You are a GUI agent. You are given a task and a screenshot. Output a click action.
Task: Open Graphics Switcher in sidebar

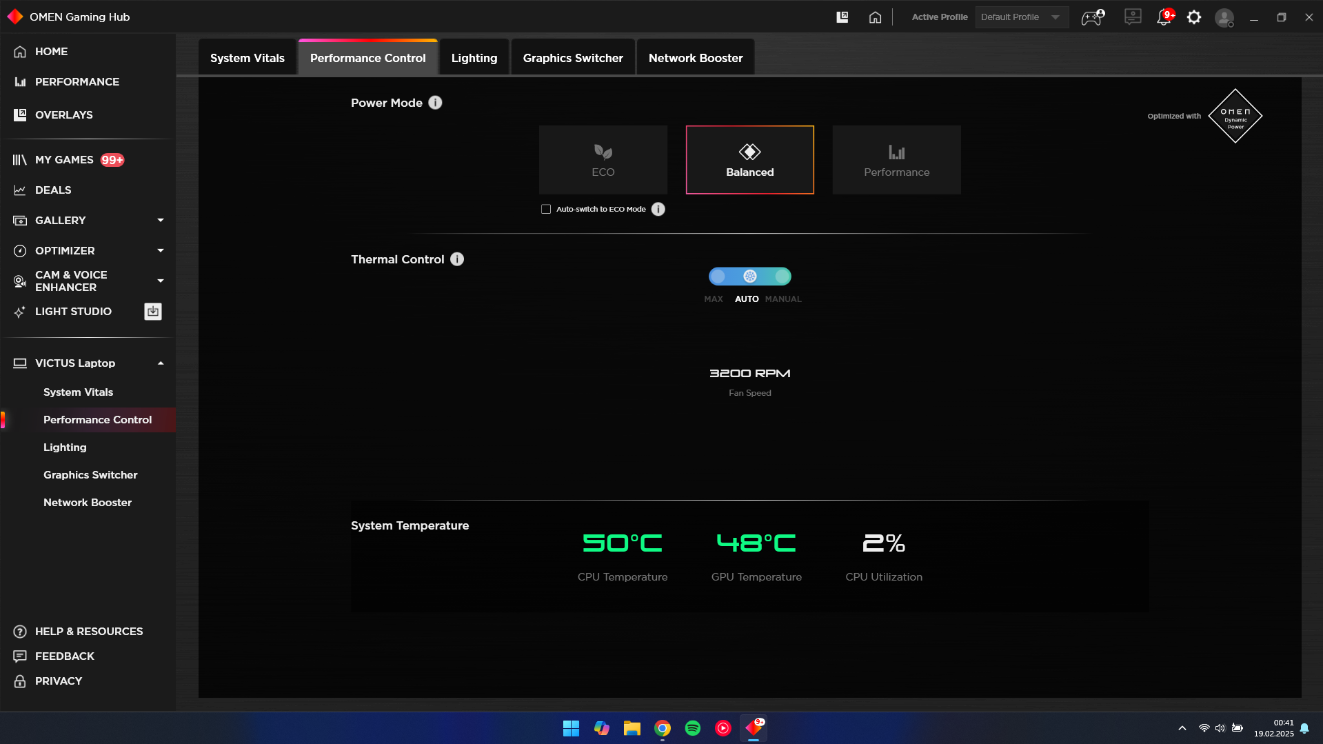[90, 475]
